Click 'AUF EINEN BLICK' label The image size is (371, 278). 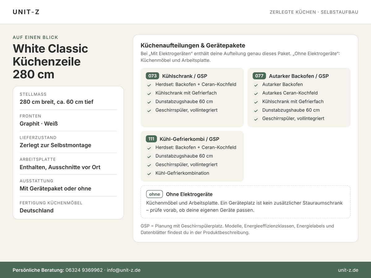point(35,37)
